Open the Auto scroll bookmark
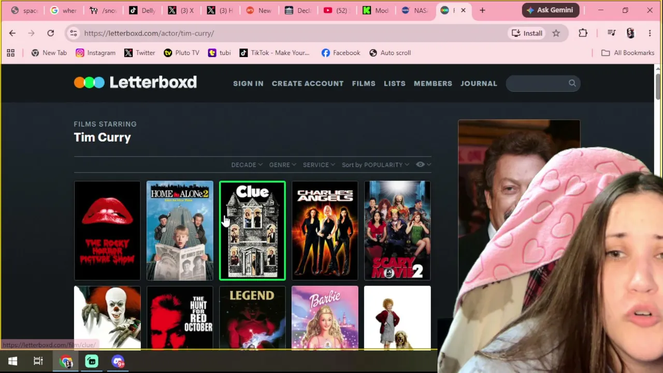This screenshot has height=373, width=663. (390, 53)
